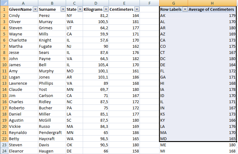
Task: Open the GivenName filter dropdown
Action: (35, 9)
